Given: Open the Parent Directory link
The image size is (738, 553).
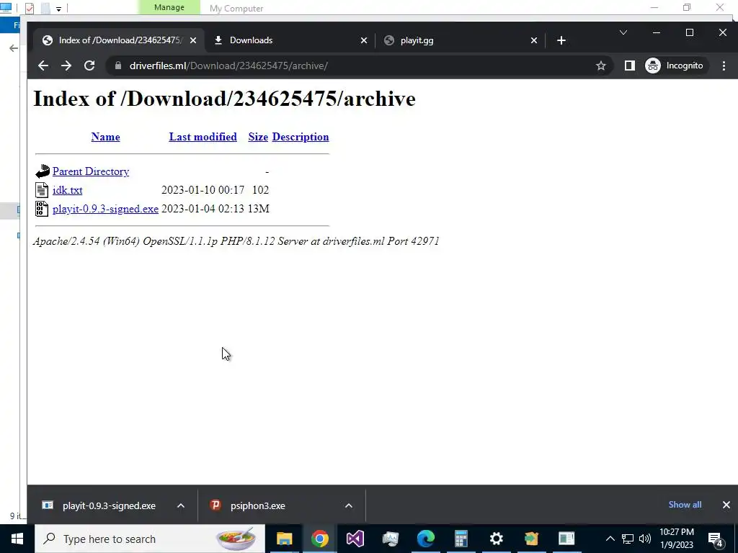Looking at the screenshot, I should click(91, 171).
